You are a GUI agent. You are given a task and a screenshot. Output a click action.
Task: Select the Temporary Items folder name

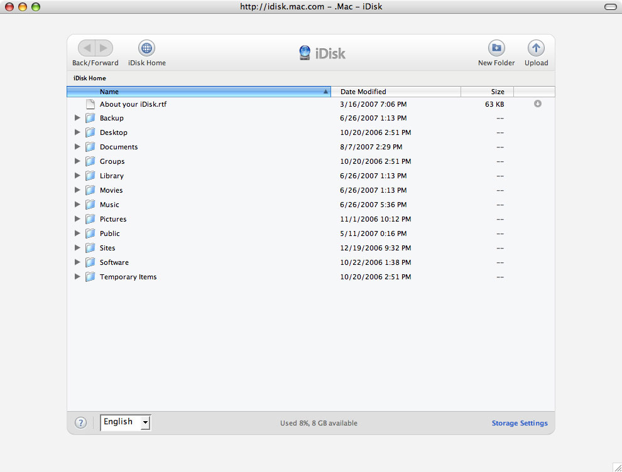coord(128,277)
